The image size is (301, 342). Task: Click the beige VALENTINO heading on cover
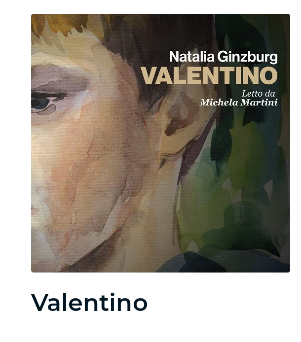point(209,75)
